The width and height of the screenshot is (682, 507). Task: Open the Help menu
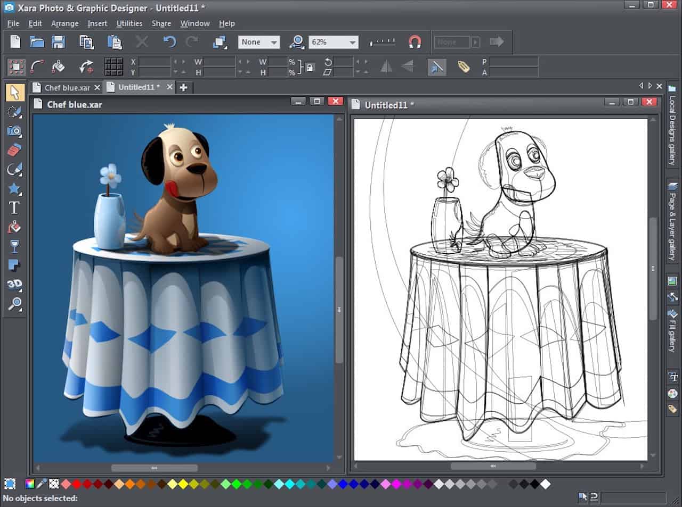click(x=226, y=23)
